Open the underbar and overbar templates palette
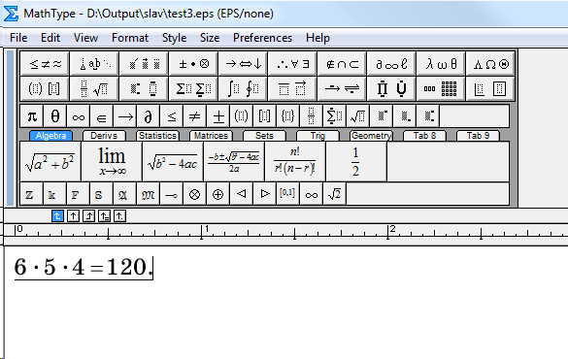 [x=293, y=88]
